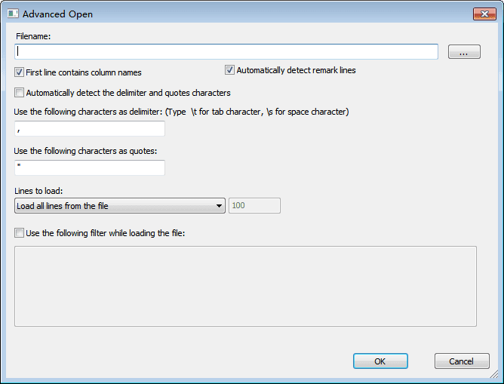The height and width of the screenshot is (384, 504).
Task: Click the Filename text input field
Action: (226, 51)
